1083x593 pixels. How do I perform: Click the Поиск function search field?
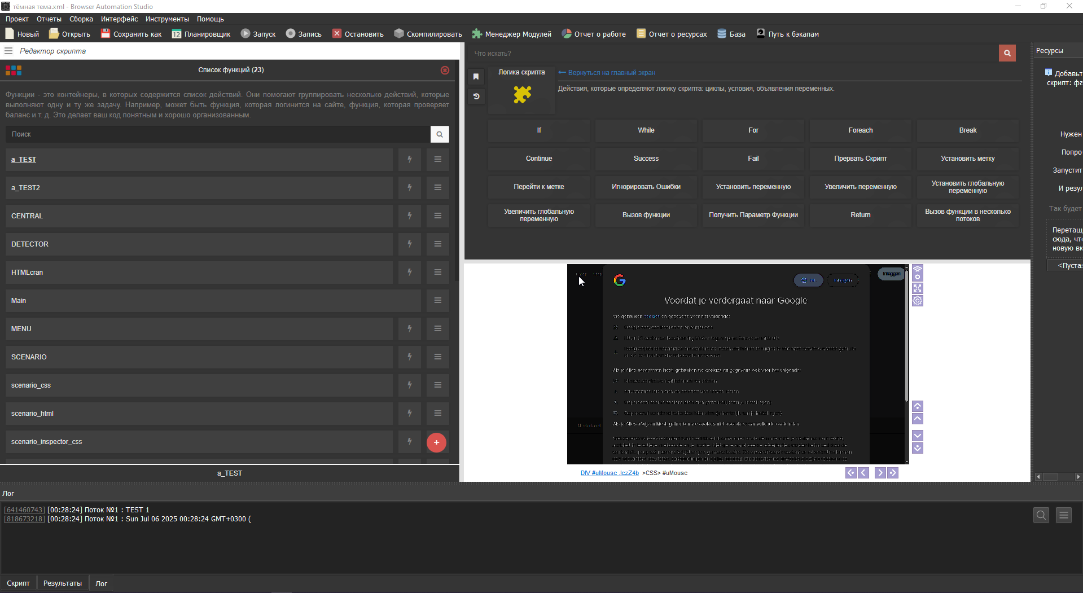(x=218, y=134)
